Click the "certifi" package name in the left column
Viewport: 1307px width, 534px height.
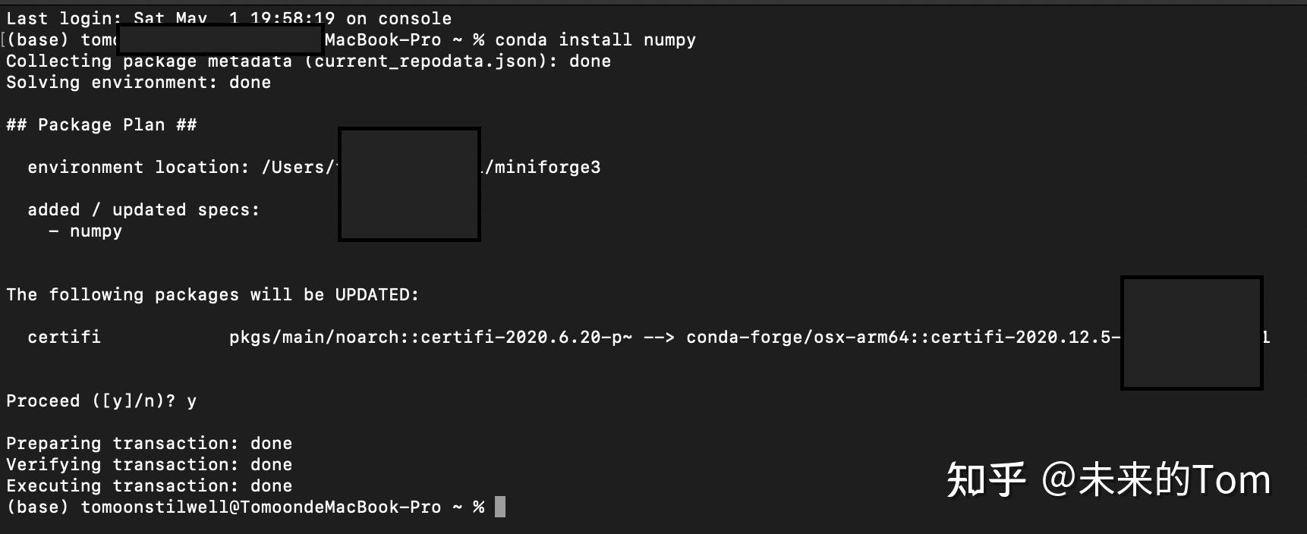click(x=64, y=337)
